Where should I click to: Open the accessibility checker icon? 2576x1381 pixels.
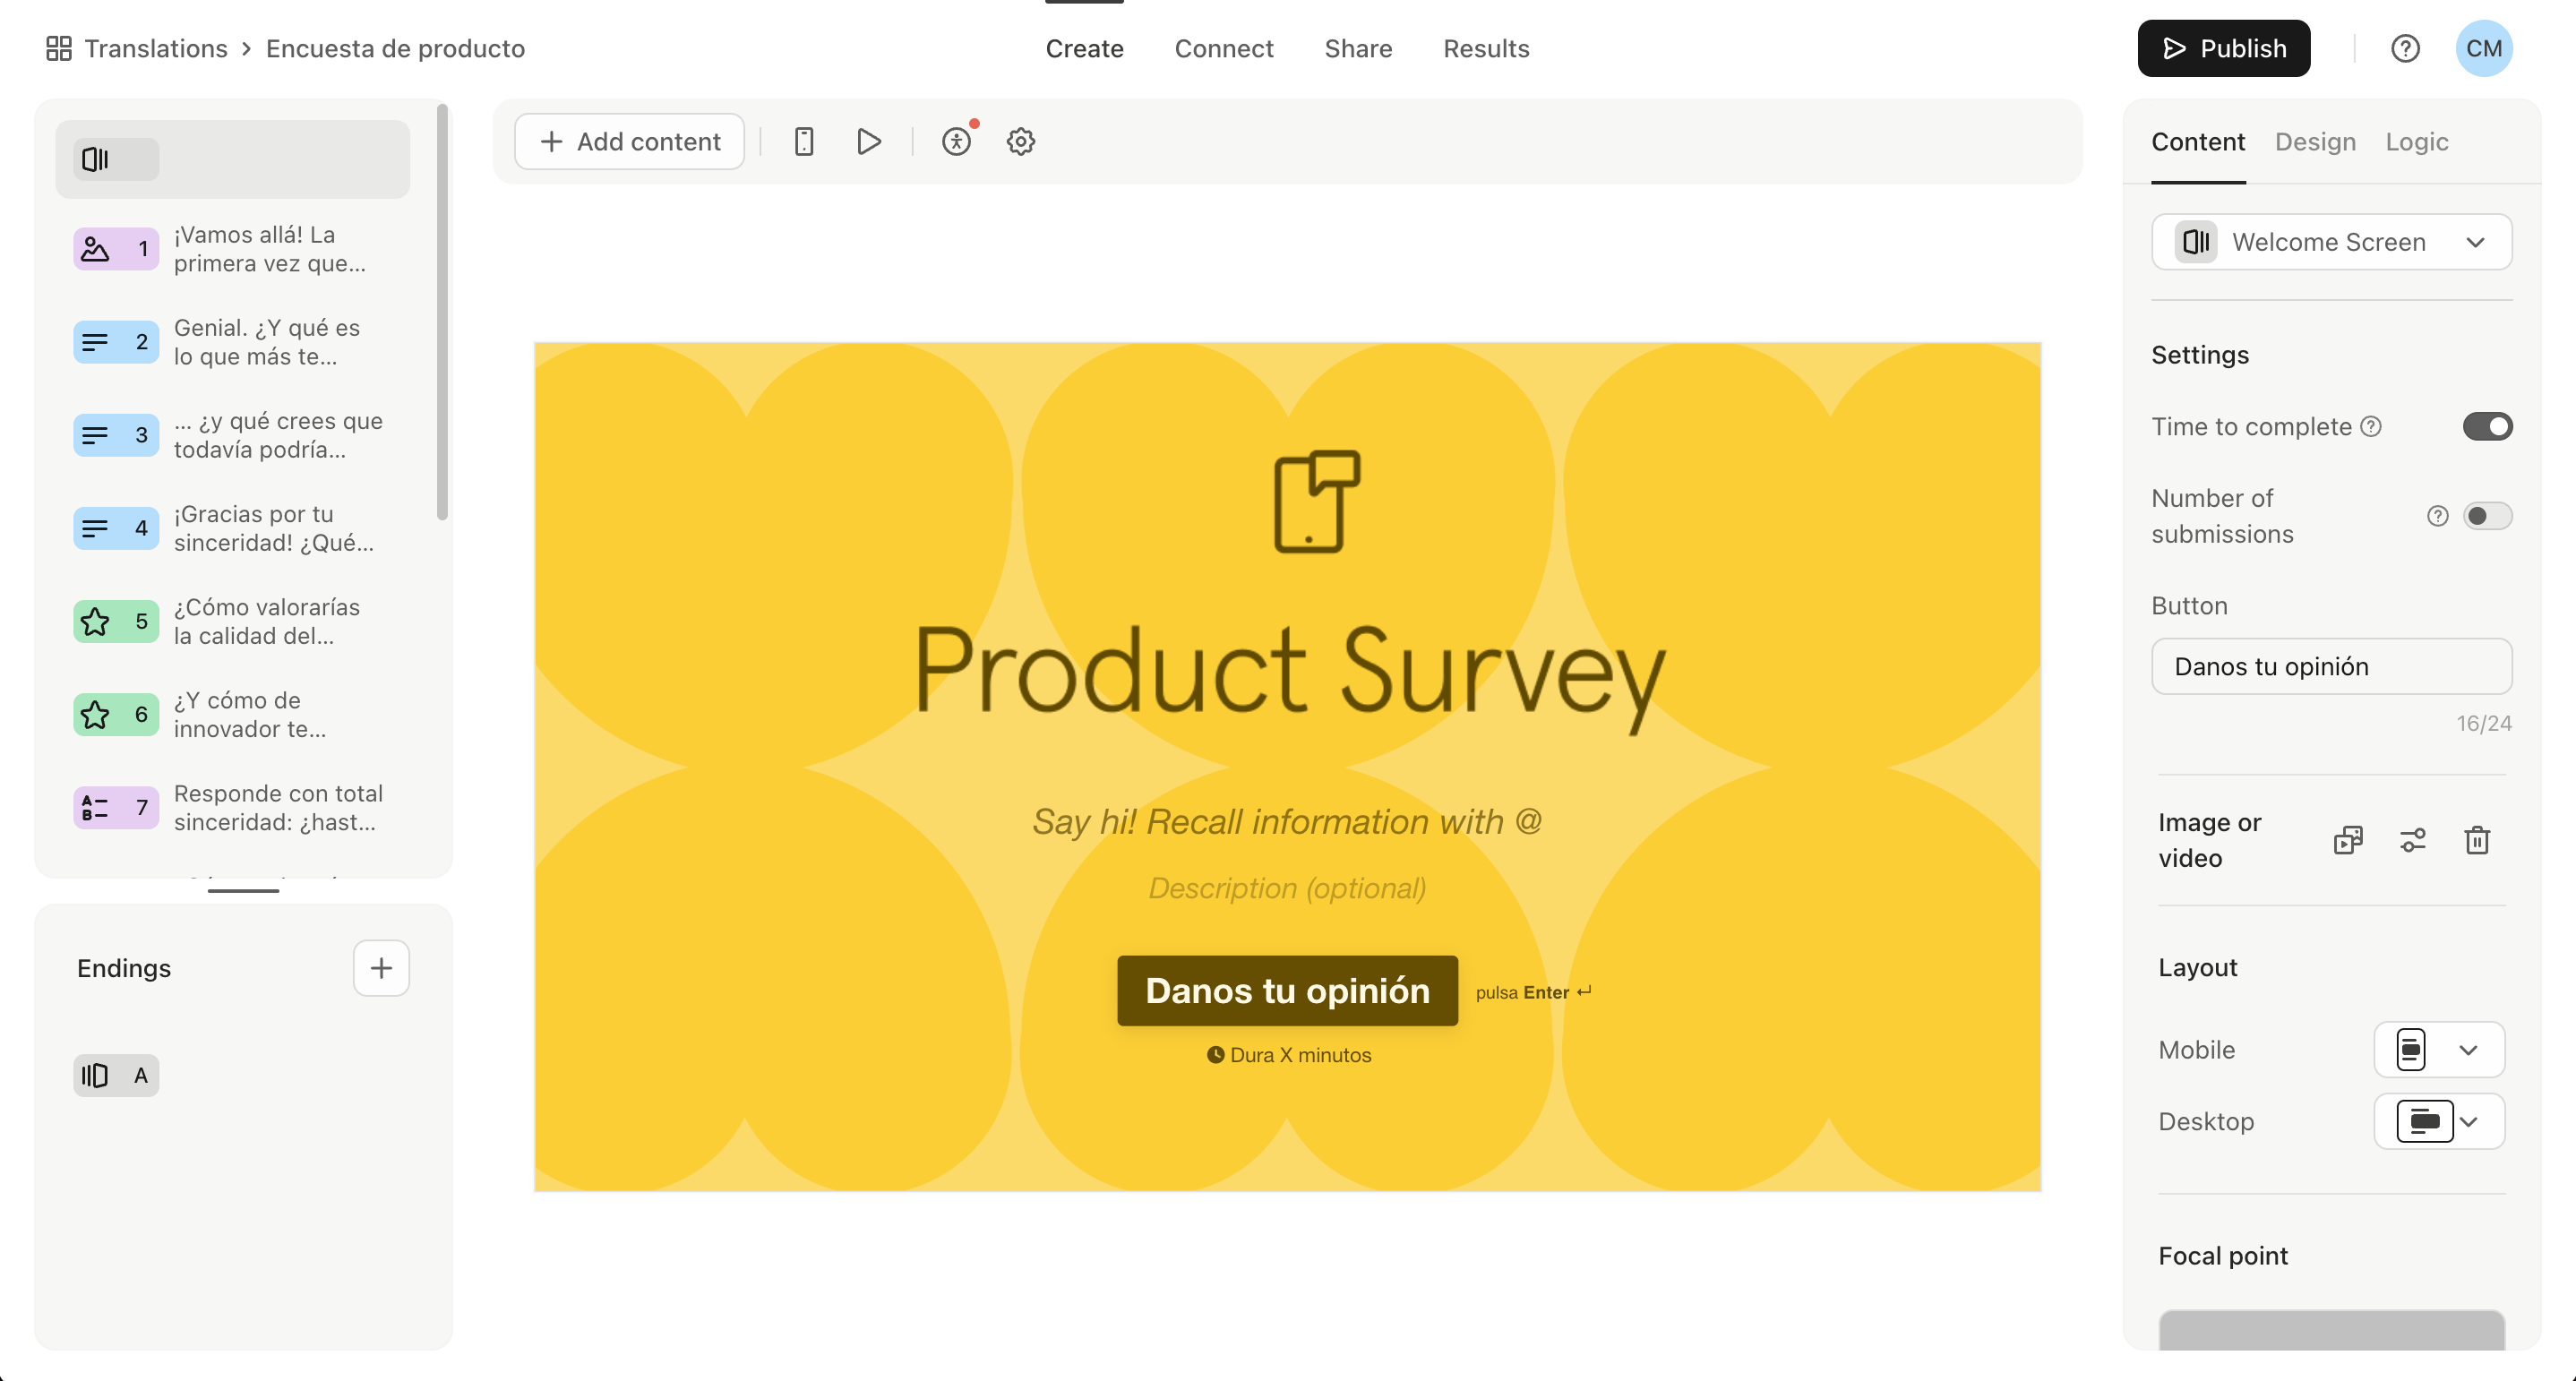click(957, 141)
